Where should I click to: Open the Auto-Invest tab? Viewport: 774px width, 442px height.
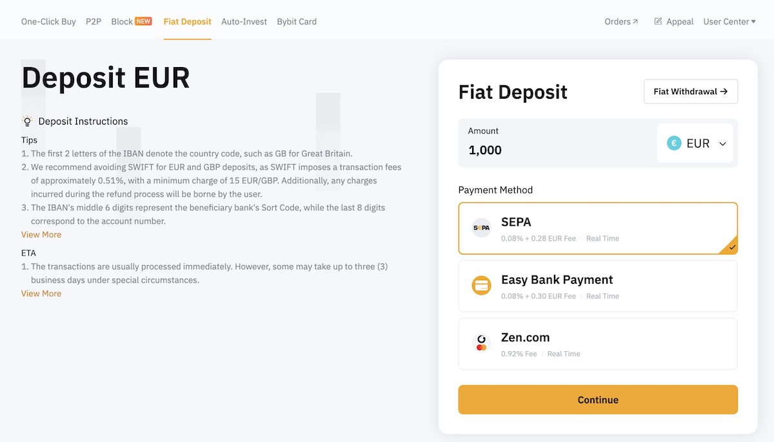point(244,21)
